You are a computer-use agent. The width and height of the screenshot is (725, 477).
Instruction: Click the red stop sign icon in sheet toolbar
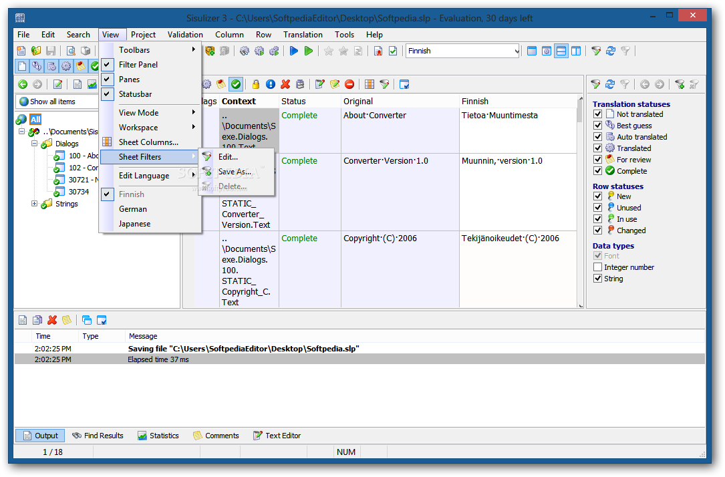click(349, 84)
